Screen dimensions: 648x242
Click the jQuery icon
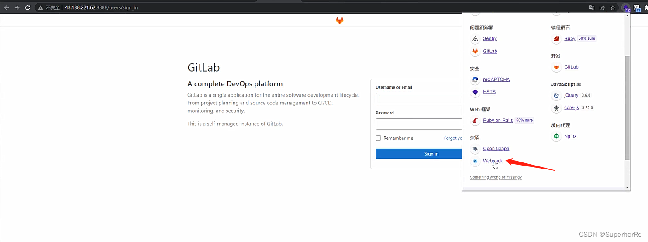(x=556, y=95)
